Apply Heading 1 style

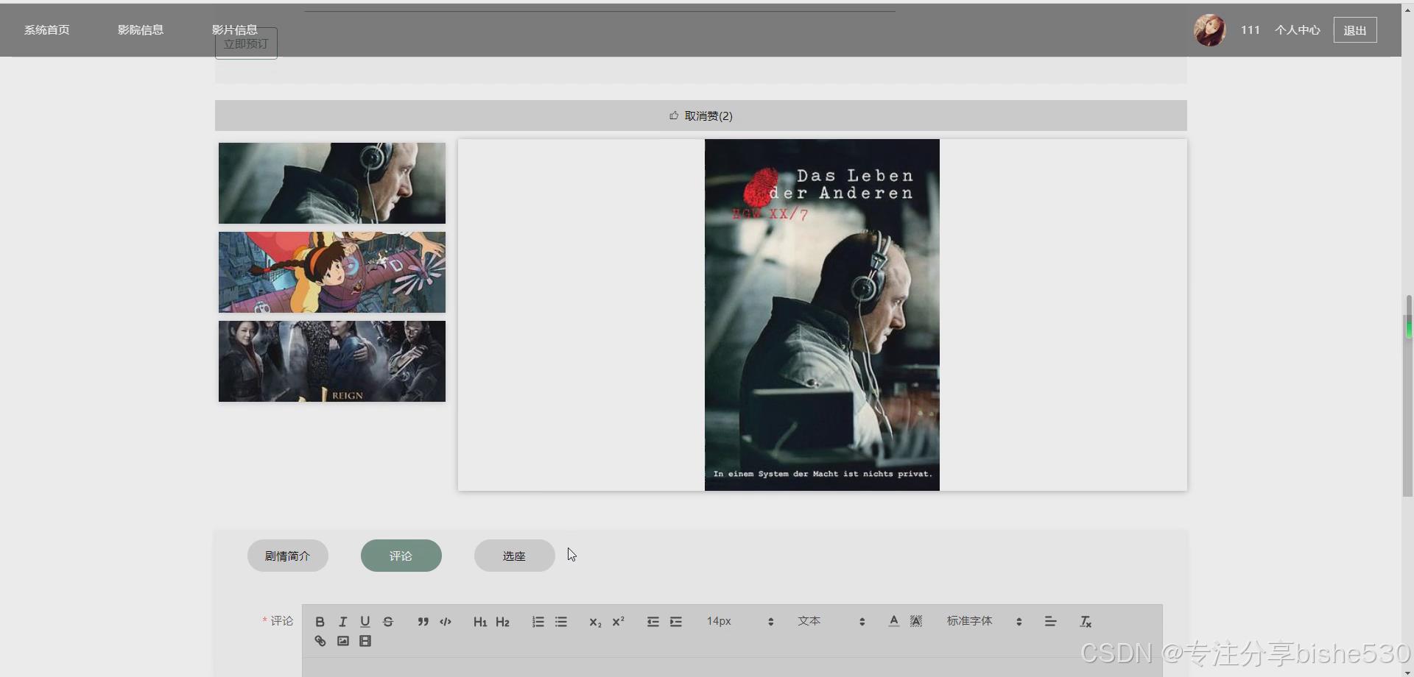(480, 622)
